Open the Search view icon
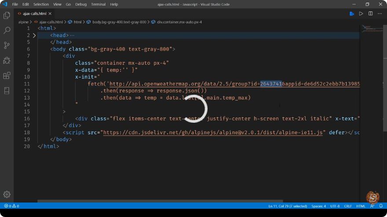387x217 pixels. coord(7,30)
